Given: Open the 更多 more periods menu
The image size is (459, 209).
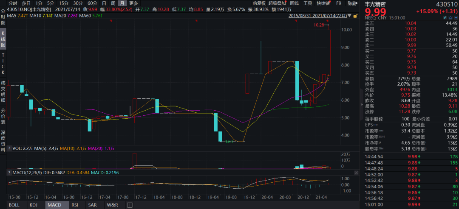Looking at the screenshot, I should click(133, 3).
